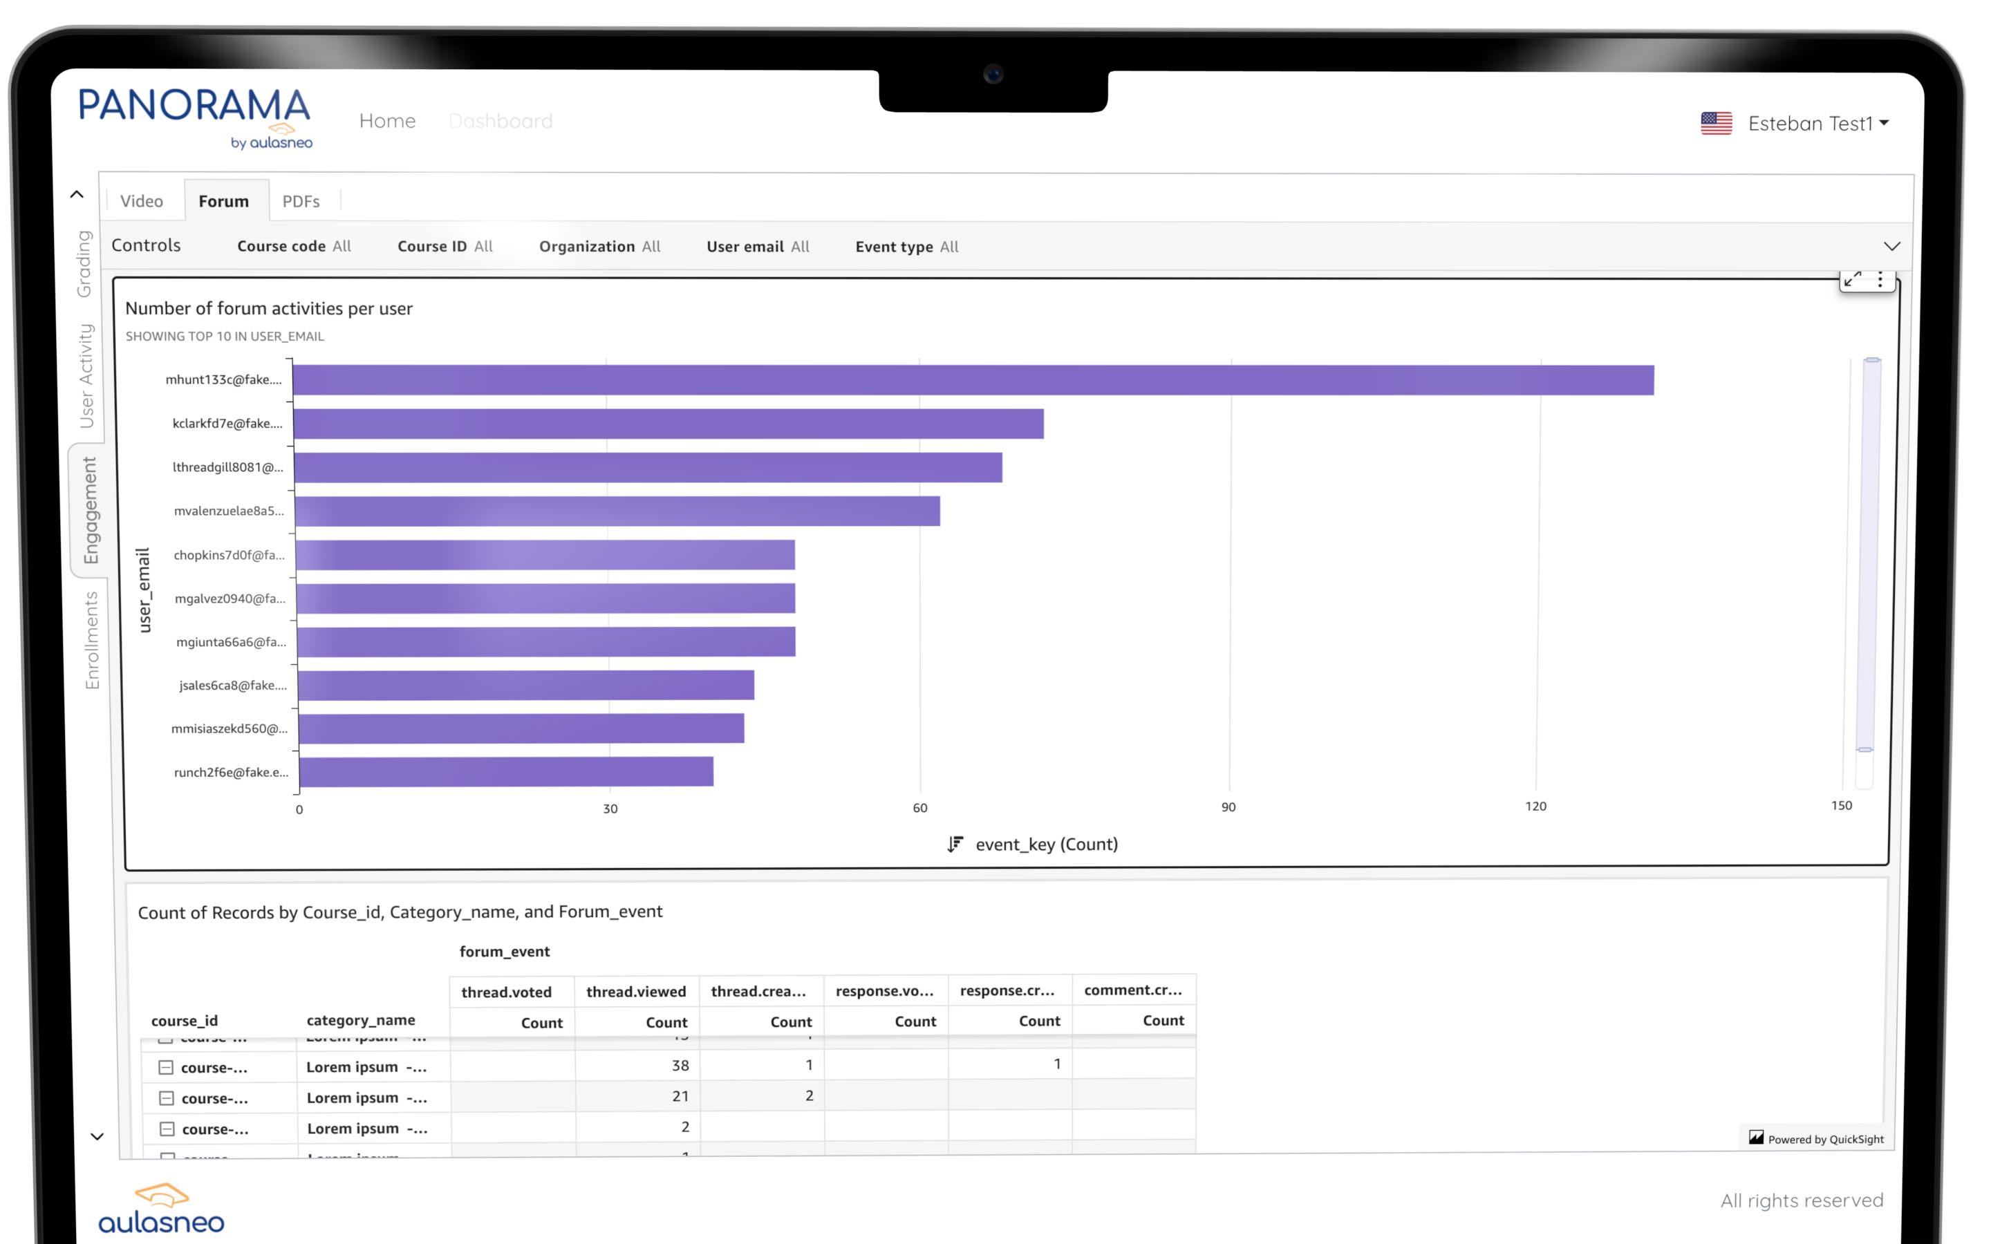Switch to the PDFs tab
Image resolution: width=1991 pixels, height=1244 pixels.
[x=300, y=200]
